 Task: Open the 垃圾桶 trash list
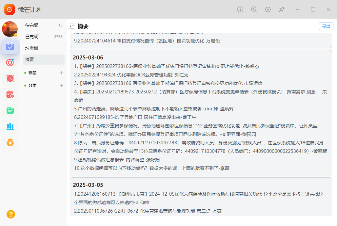click(44, 48)
